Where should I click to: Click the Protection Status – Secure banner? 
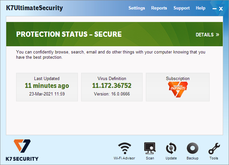coord(114,34)
